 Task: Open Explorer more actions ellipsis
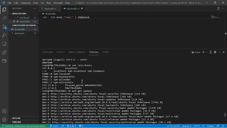pos(35,9)
